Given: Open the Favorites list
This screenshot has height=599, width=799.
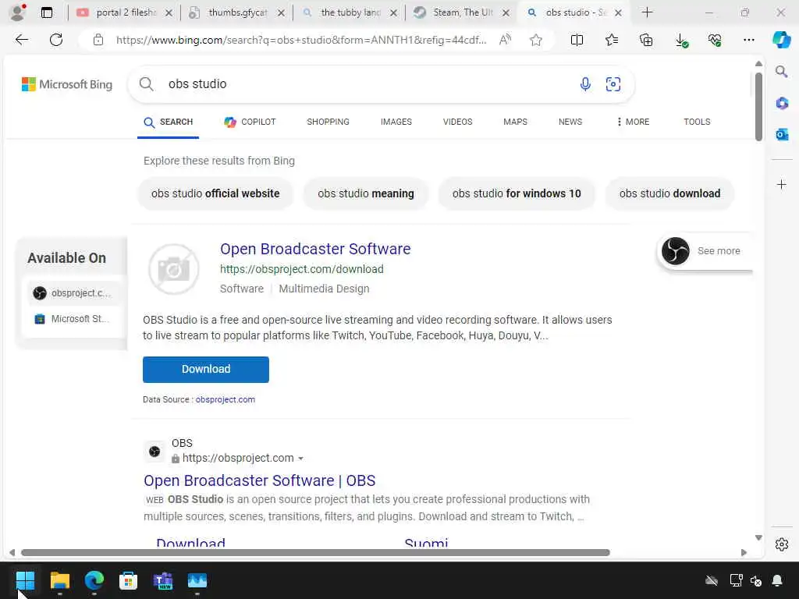Looking at the screenshot, I should (x=612, y=40).
